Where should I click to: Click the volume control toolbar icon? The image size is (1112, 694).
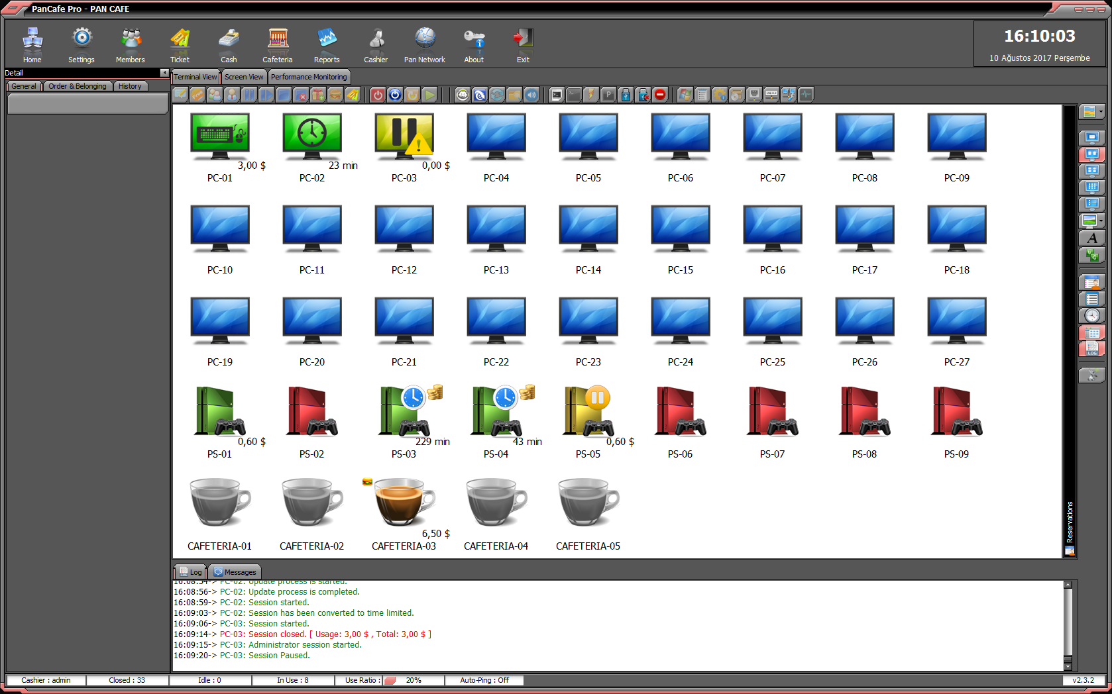[531, 95]
